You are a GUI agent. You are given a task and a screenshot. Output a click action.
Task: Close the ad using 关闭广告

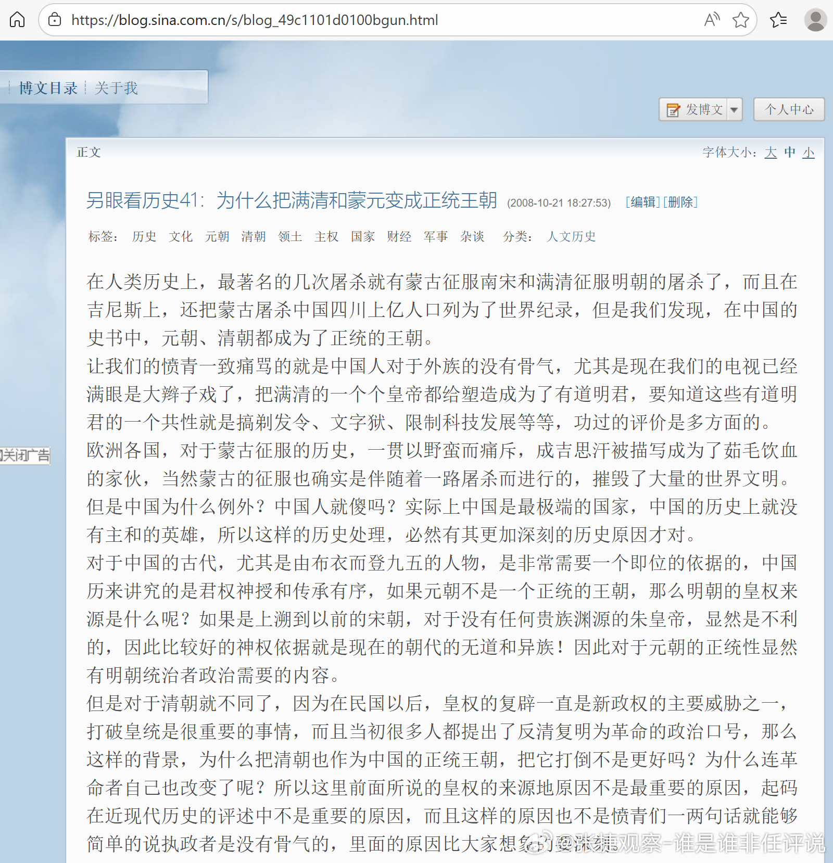click(25, 457)
